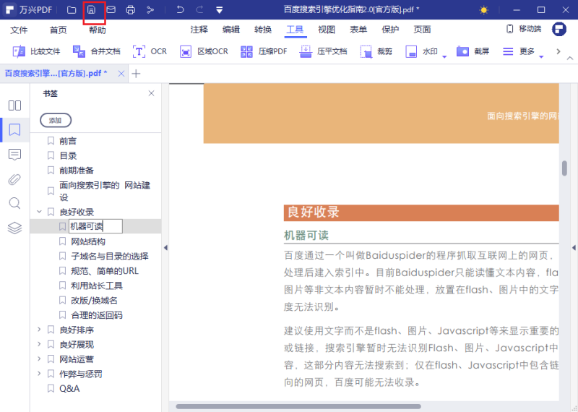Open the page thumbnails sidebar panel

tap(14, 106)
